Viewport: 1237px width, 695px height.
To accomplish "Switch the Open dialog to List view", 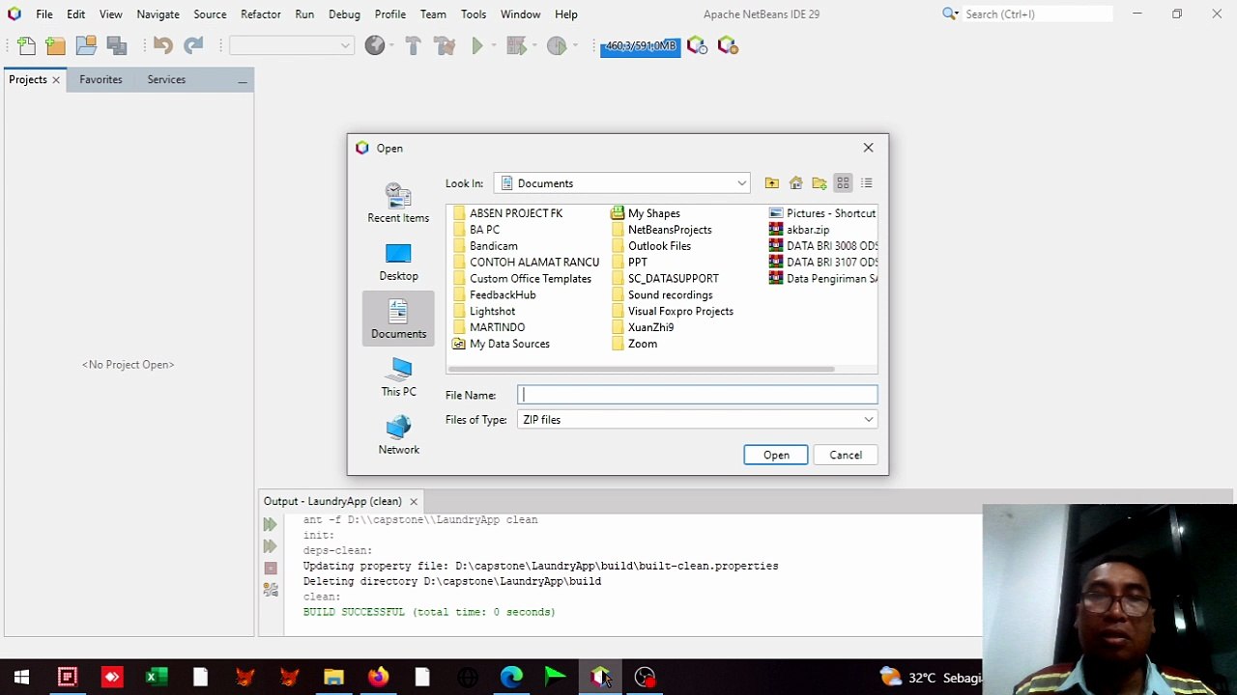I will click(x=843, y=183).
